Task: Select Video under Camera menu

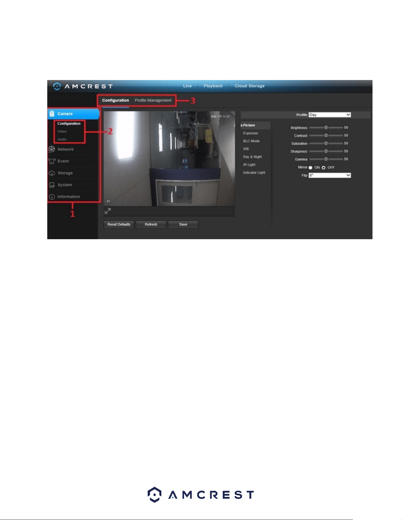Action: point(62,131)
